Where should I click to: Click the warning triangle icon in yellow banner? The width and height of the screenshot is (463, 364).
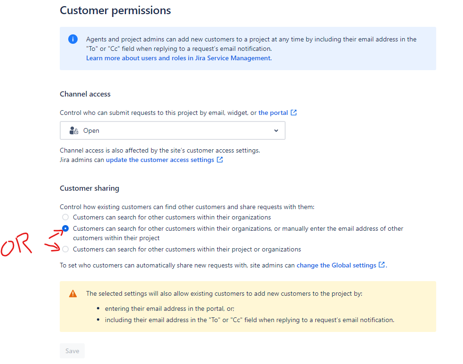(73, 293)
